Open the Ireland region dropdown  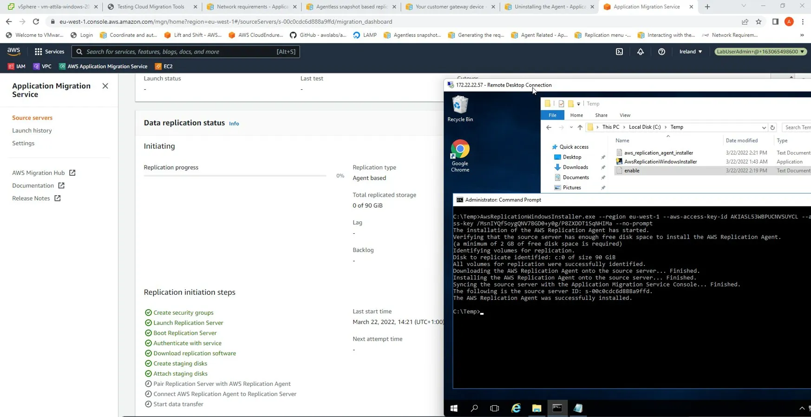(691, 52)
